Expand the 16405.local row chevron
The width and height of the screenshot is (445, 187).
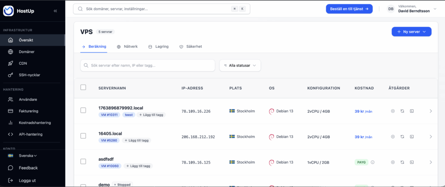point(431,137)
